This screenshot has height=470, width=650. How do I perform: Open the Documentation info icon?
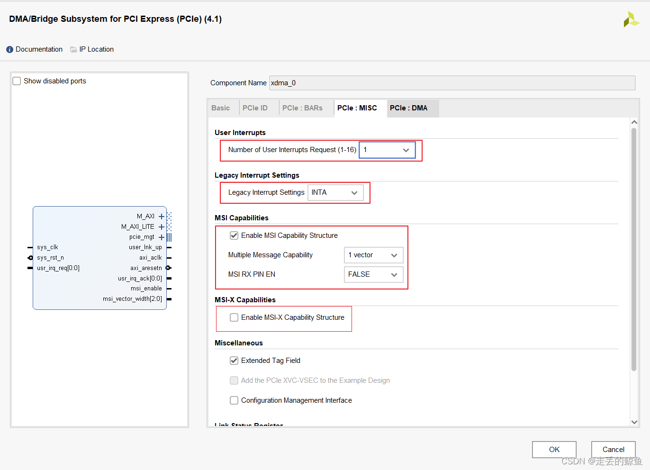click(x=9, y=49)
